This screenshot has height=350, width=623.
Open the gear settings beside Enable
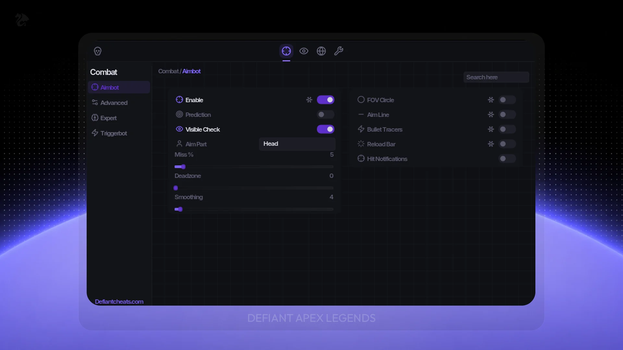pos(309,100)
